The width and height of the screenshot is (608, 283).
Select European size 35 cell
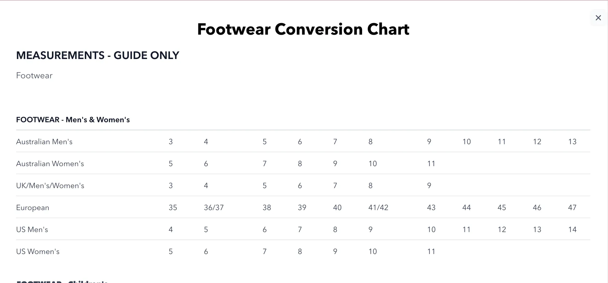173,208
